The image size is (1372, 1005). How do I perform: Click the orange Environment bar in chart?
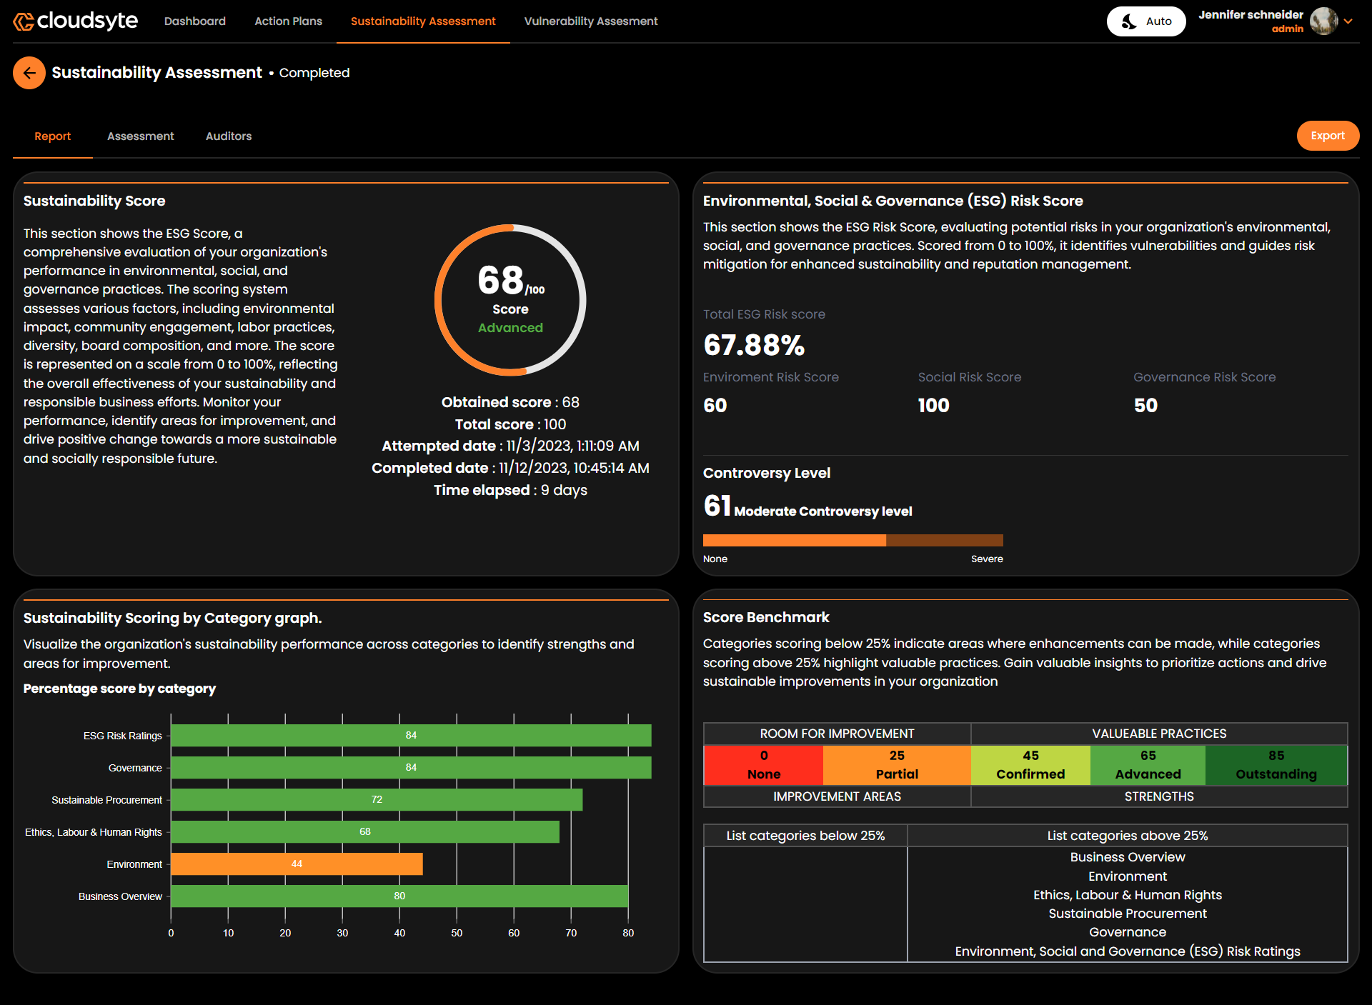point(297,864)
